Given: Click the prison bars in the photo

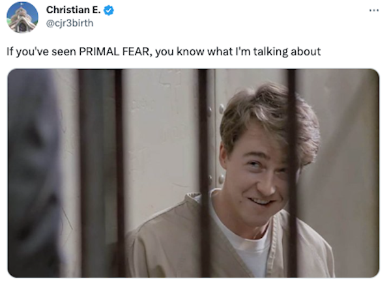Looking at the screenshot, I should tap(120, 169).
